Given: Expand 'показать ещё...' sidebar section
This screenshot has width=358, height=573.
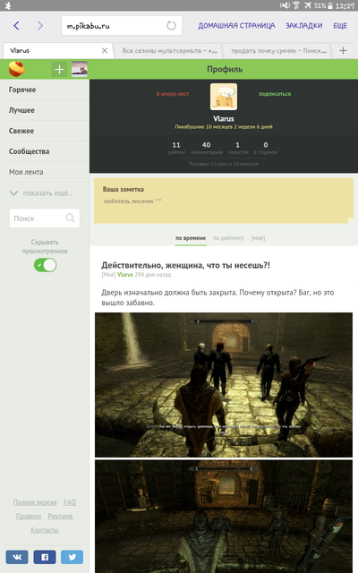Looking at the screenshot, I should 41,193.
